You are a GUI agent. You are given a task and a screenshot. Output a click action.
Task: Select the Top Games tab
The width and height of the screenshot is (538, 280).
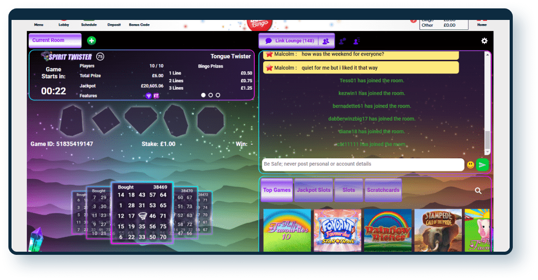pos(277,190)
